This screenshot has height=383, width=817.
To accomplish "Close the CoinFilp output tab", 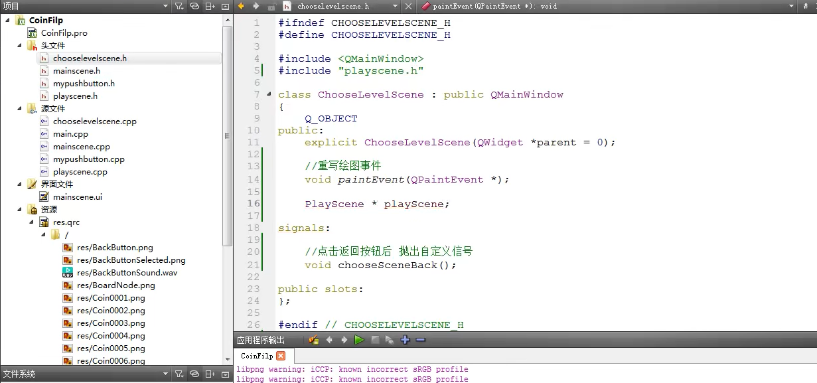I will (x=281, y=356).
